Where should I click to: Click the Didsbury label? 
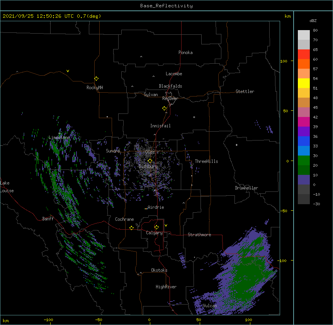tap(148, 166)
